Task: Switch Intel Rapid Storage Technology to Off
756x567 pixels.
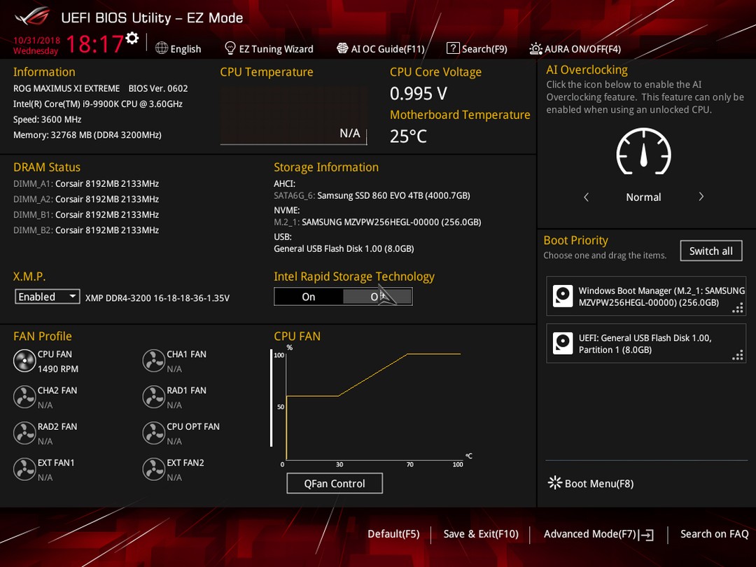Action: 377,297
